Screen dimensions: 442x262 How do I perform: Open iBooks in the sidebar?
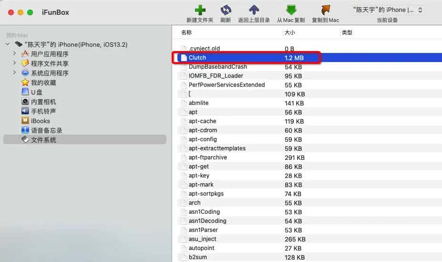click(x=40, y=121)
